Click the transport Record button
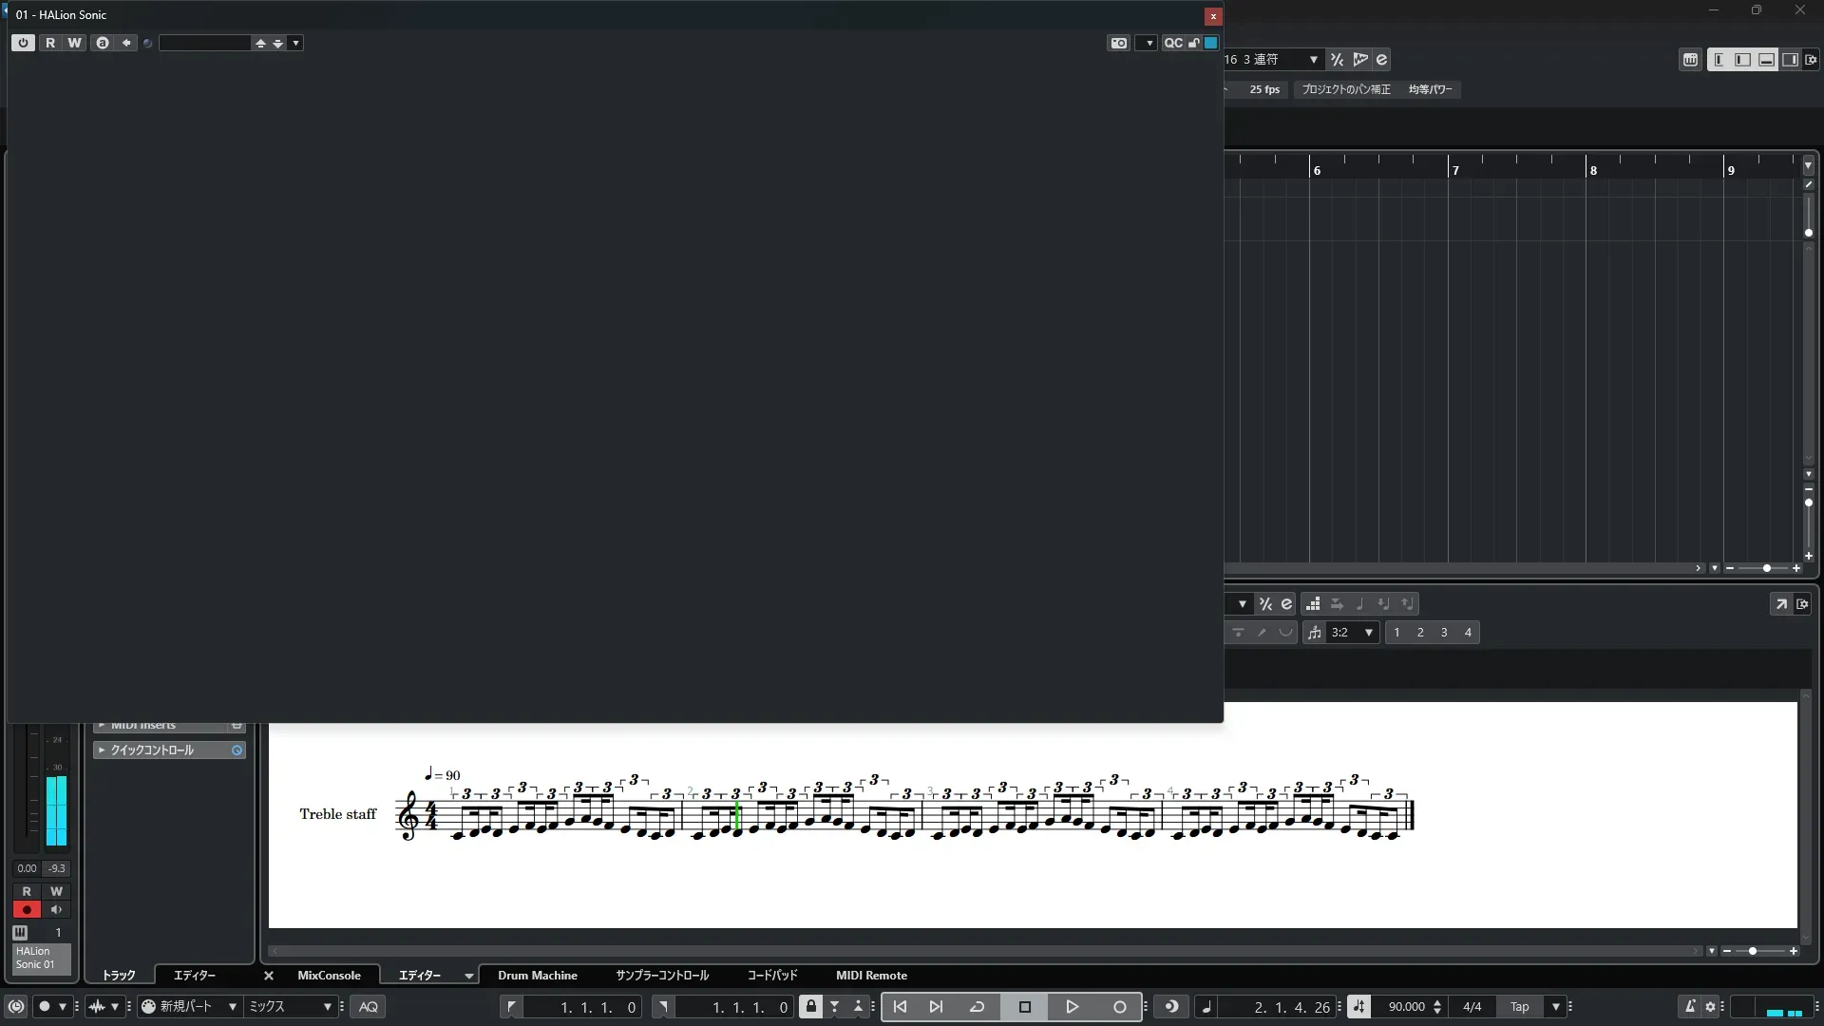 1119,1007
